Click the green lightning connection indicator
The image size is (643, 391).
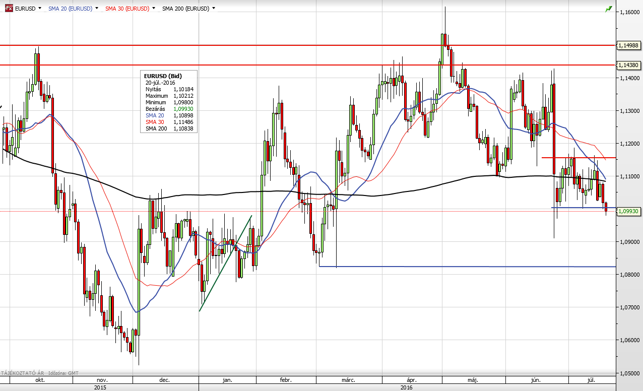pyautogui.click(x=609, y=9)
